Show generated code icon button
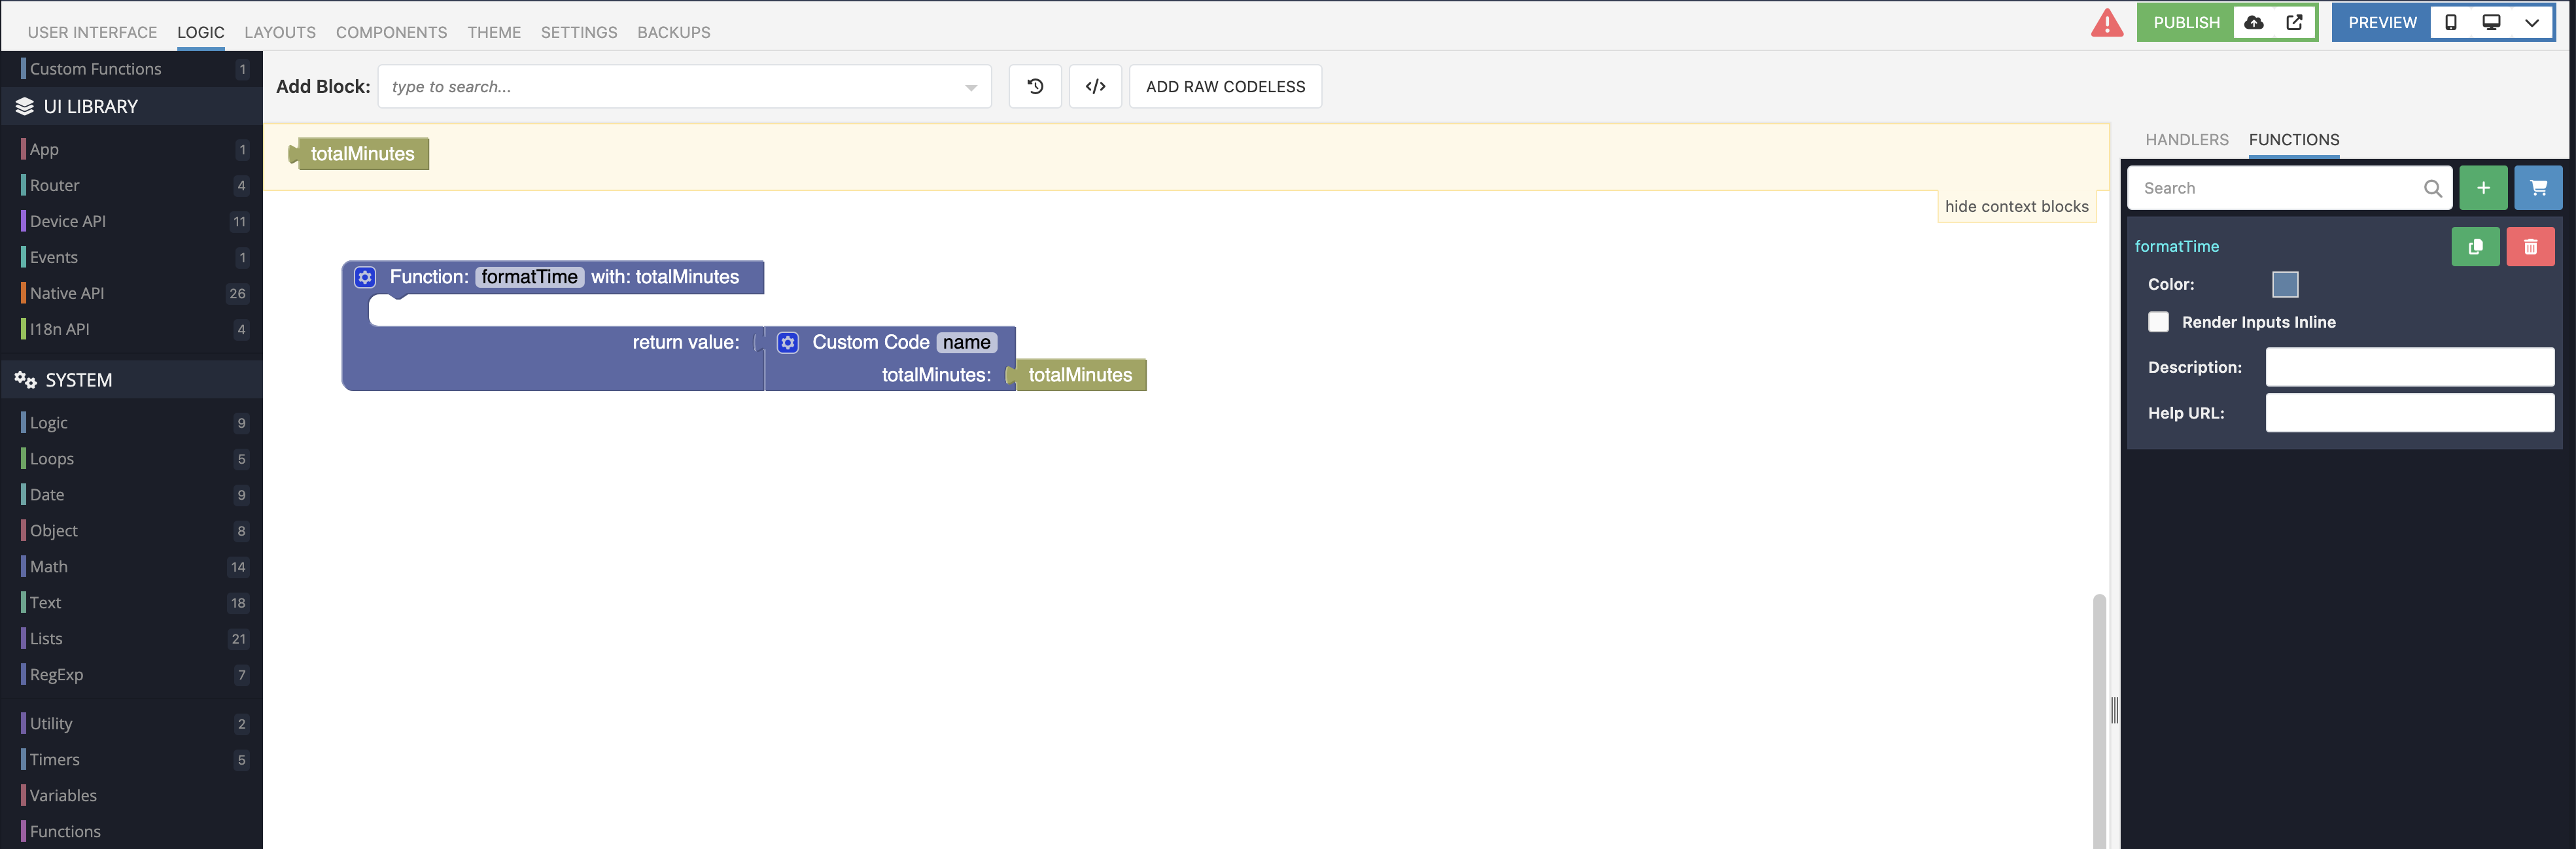This screenshot has height=849, width=2576. [1095, 87]
